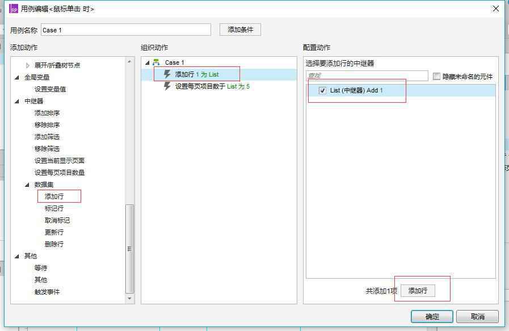Select 添加行 under 数据集
Screen dimensions: 509x331
tap(54, 196)
